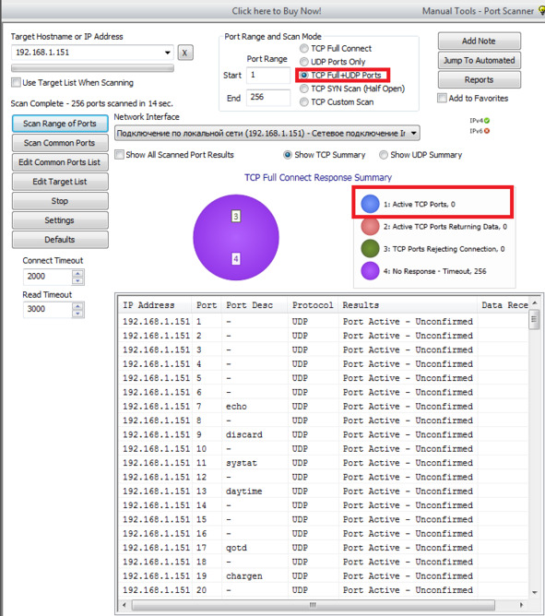The width and height of the screenshot is (545, 616).
Task: Increase Connect Timeout with up arrow
Action: 77,273
